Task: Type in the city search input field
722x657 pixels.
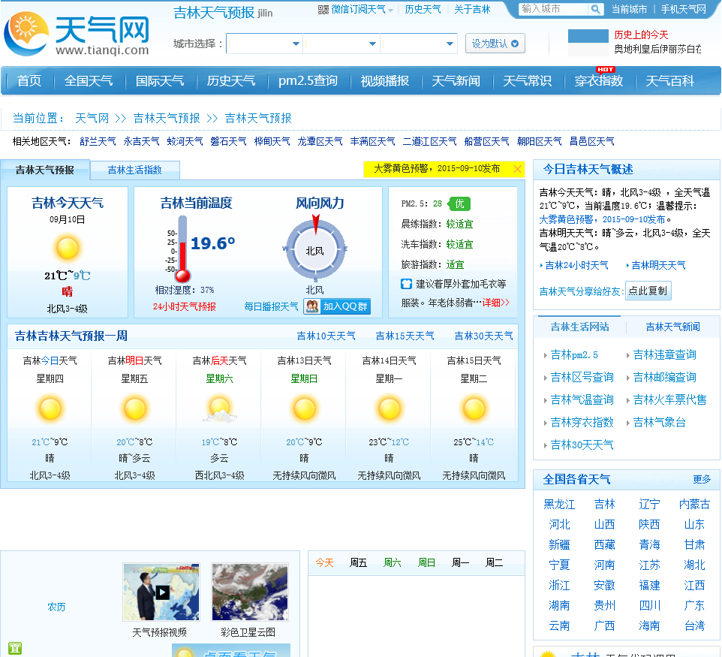Action: [552, 9]
